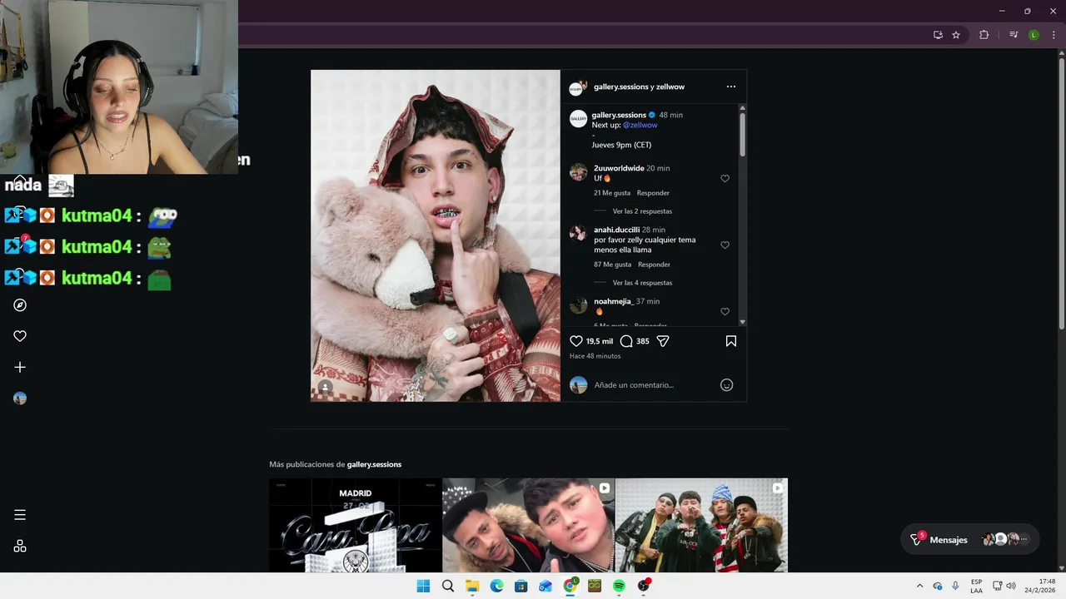Open the emoji picker in comment box

(726, 385)
